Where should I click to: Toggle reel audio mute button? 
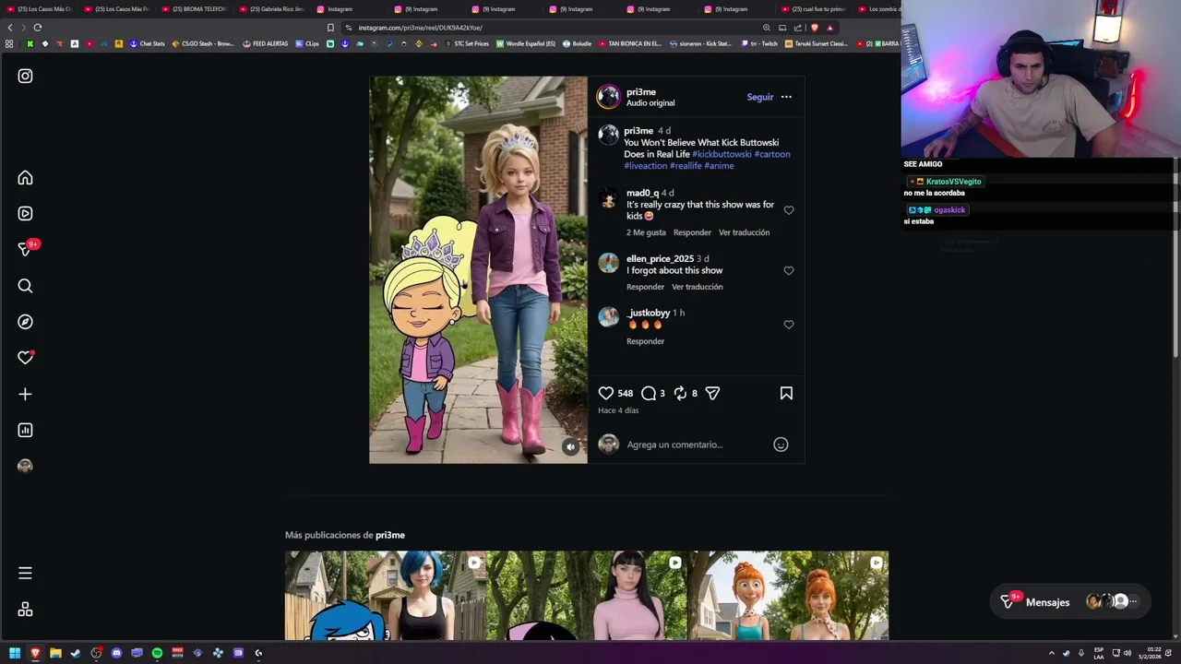[570, 446]
